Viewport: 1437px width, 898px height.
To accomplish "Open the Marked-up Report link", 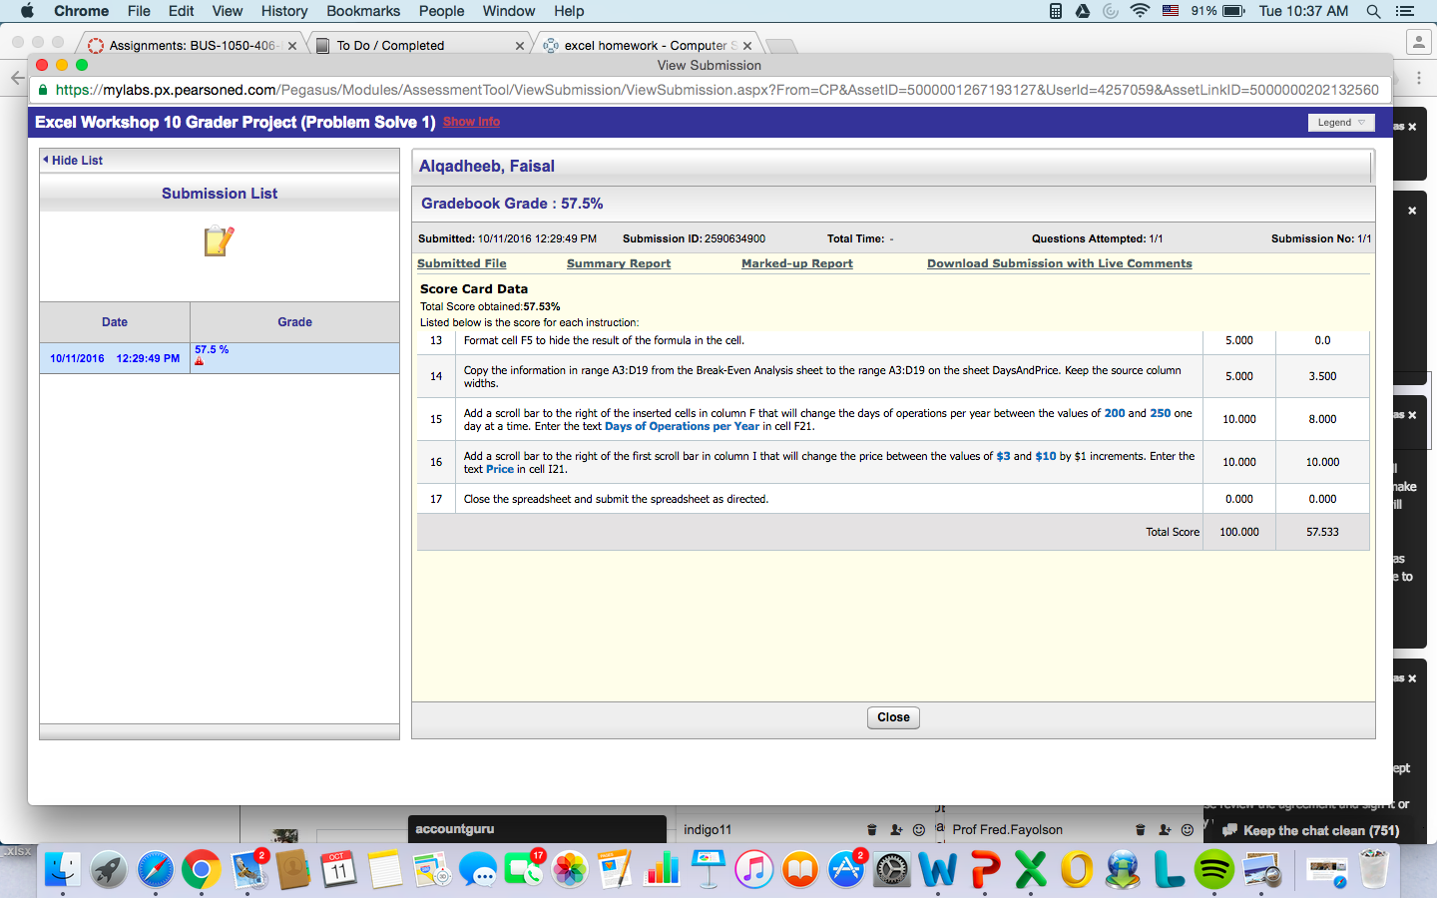I will tap(797, 263).
